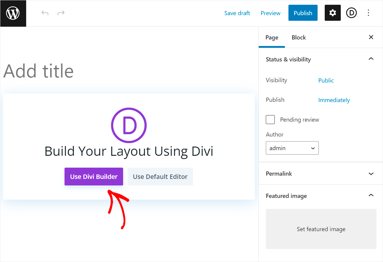
Task: Open the three-dot options menu
Action: 368,13
